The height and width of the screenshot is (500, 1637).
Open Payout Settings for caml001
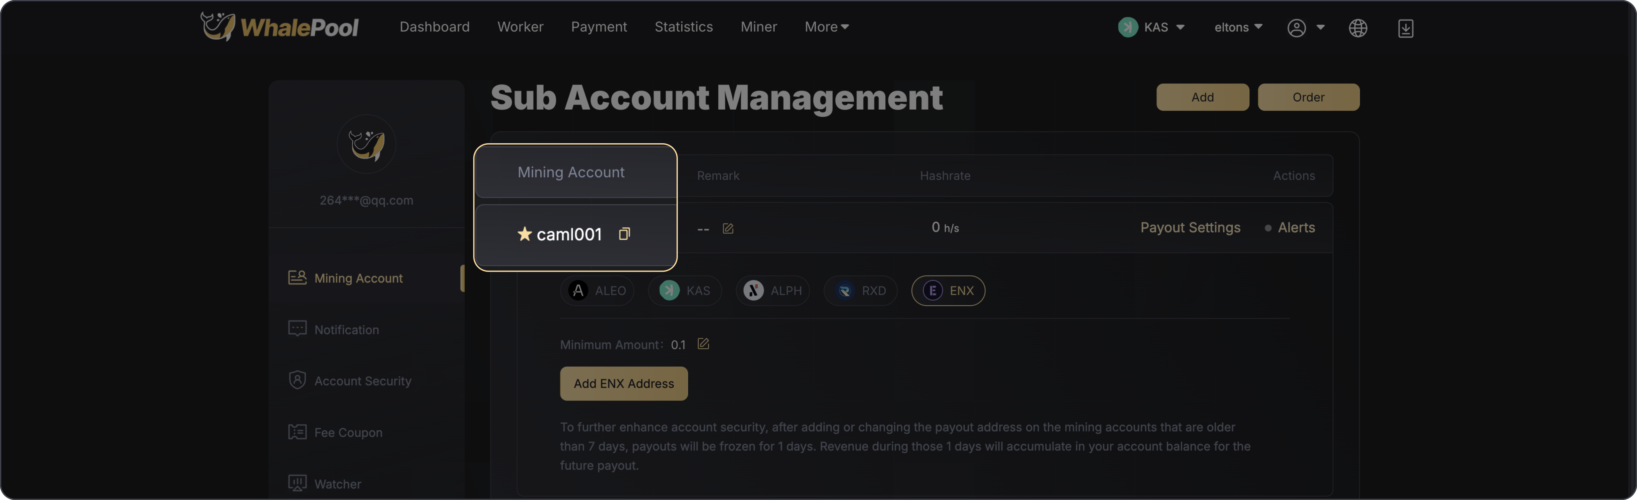coord(1190,227)
